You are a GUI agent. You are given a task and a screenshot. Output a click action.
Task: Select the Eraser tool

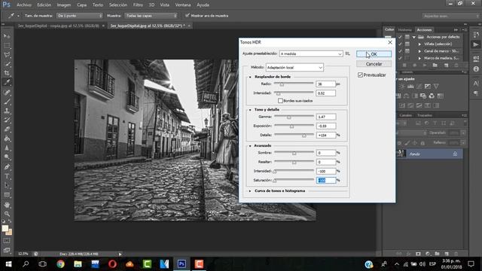(x=7, y=129)
